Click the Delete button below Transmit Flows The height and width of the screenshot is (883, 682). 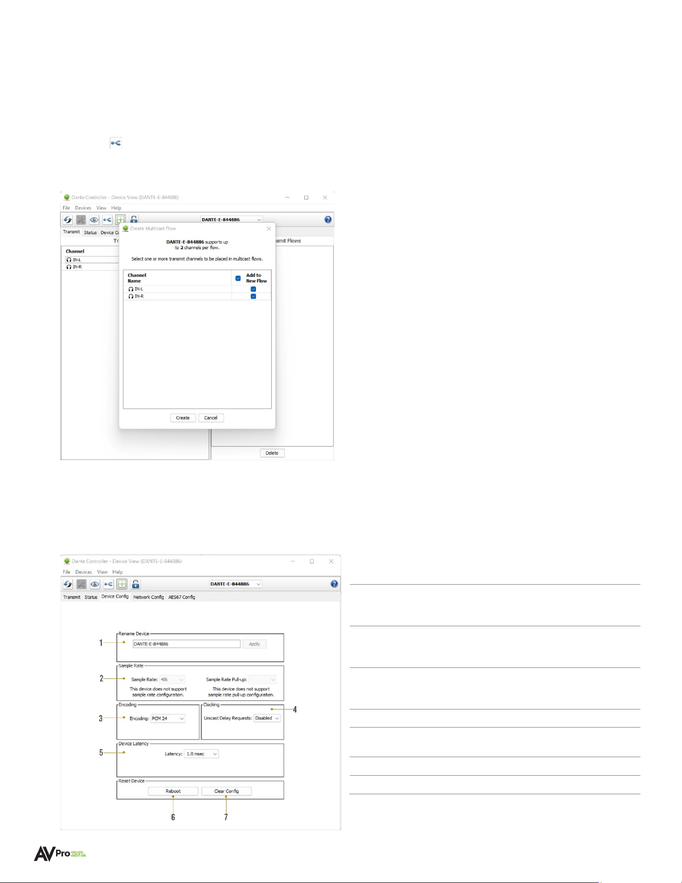pos(272,453)
